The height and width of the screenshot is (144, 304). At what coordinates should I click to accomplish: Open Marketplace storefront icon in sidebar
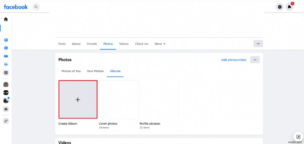tap(6, 48)
